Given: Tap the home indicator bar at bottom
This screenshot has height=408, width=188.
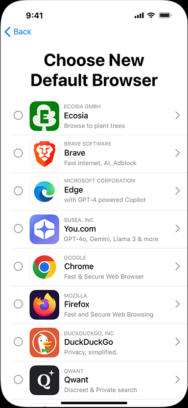Looking at the screenshot, I should coord(94,403).
